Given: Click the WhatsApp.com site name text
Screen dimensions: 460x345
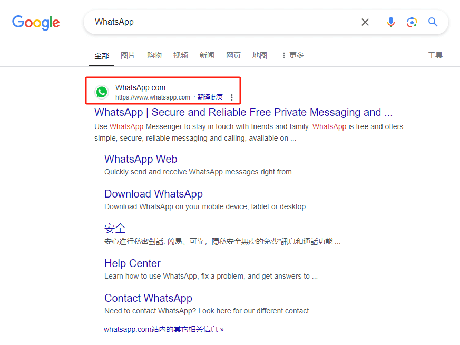Looking at the screenshot, I should tap(140, 87).
